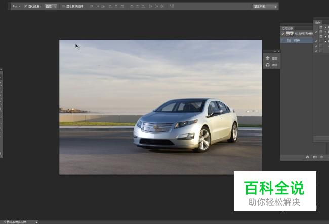Toggle the Auto-Select (自动选择) checkbox
Viewport: 329px width, 224px height.
tap(26, 6)
